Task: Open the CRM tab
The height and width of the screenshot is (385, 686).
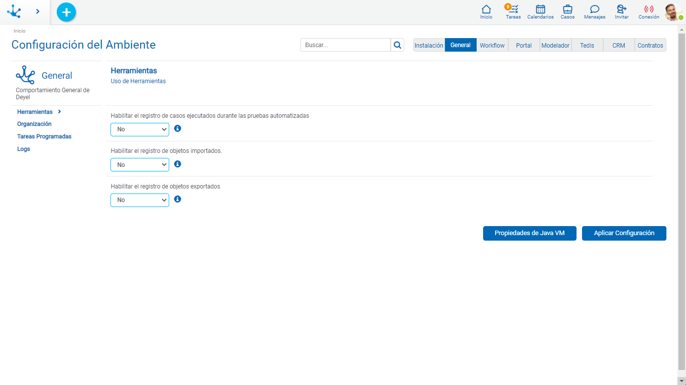Action: click(x=619, y=45)
